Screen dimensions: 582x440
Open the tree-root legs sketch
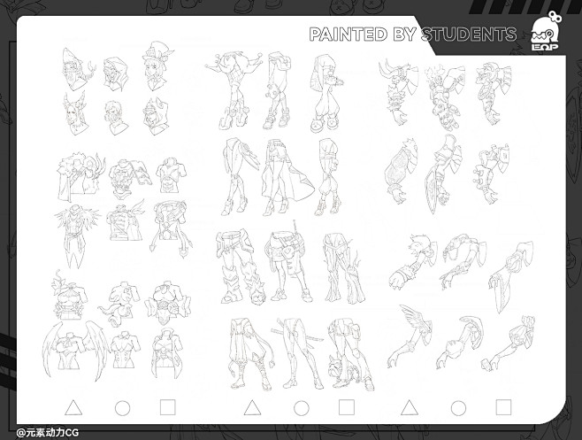pyautogui.click(x=343, y=268)
